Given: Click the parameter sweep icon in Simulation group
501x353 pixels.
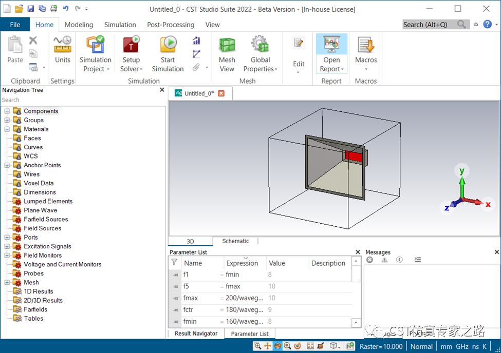Looking at the screenshot, I should 196,54.
